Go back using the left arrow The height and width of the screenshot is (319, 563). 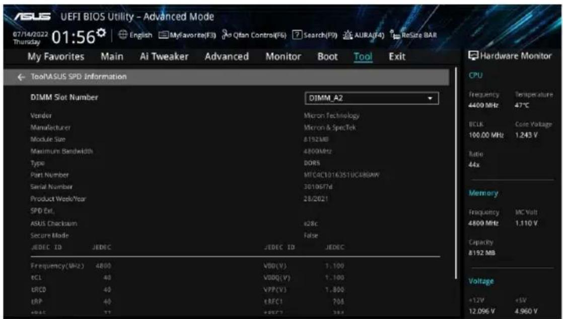(x=21, y=77)
